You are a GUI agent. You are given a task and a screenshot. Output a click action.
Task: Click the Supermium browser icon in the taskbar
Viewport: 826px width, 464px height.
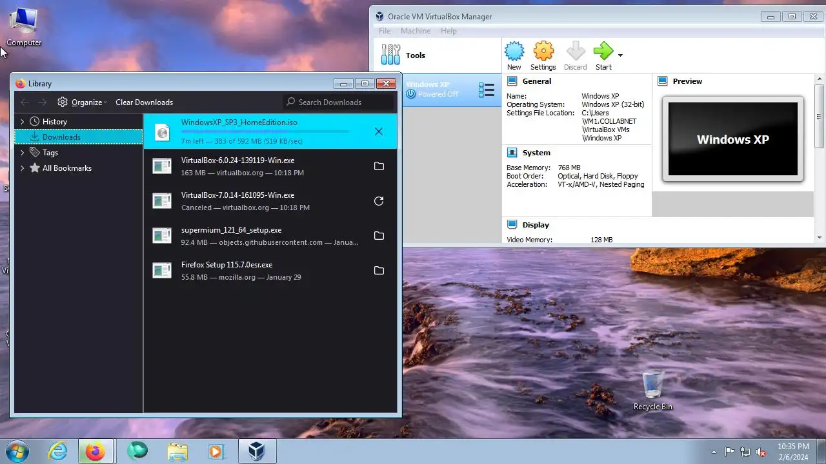pyautogui.click(x=137, y=452)
